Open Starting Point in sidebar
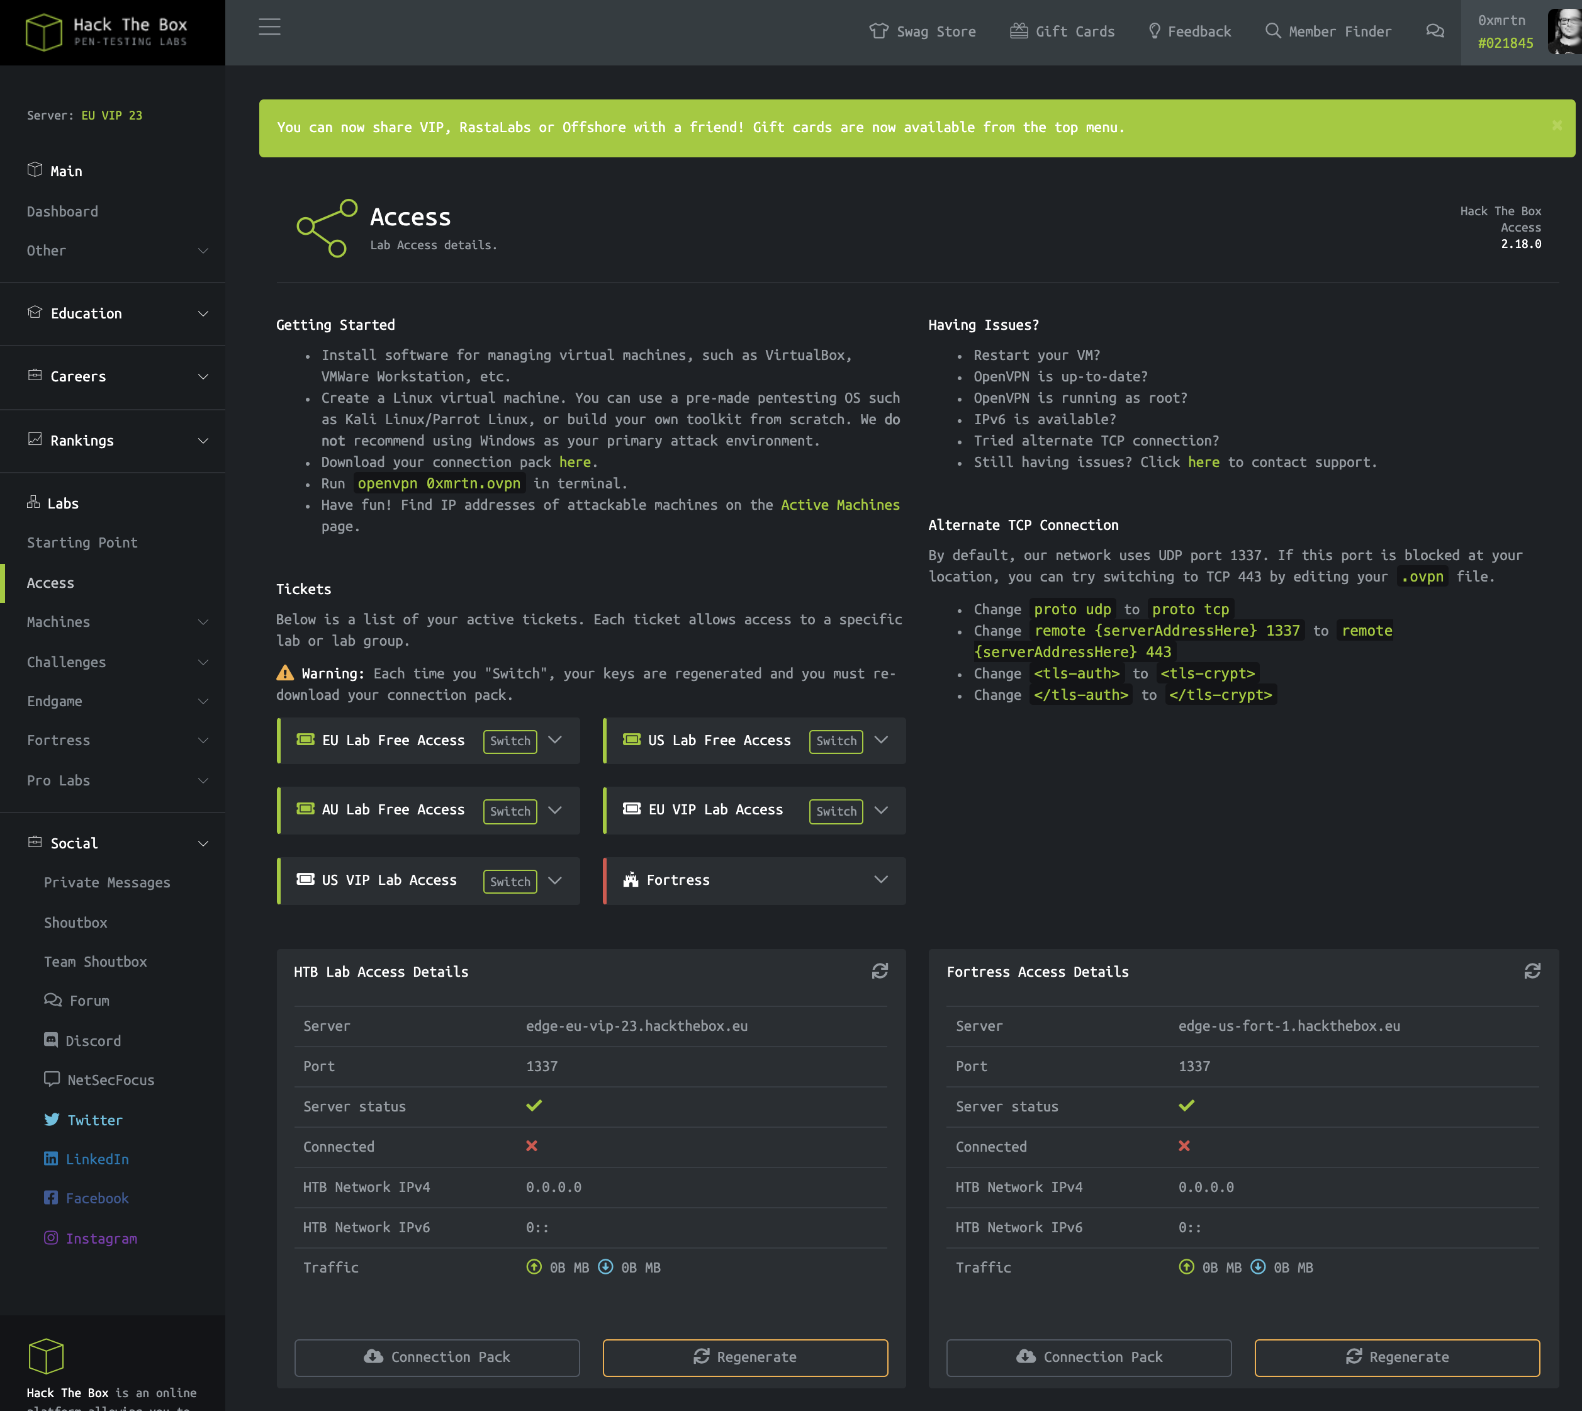This screenshot has height=1411, width=1582. 82,542
